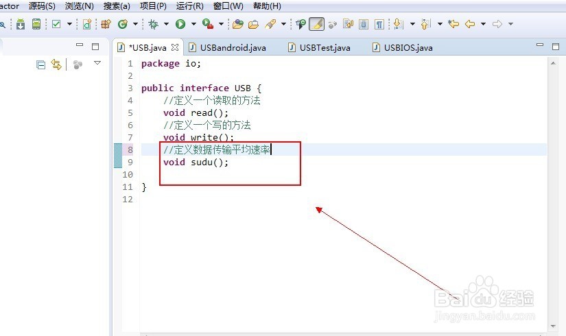Minimize the editor area
Image resolution: width=566 pixels, height=336 pixels.
point(540,45)
